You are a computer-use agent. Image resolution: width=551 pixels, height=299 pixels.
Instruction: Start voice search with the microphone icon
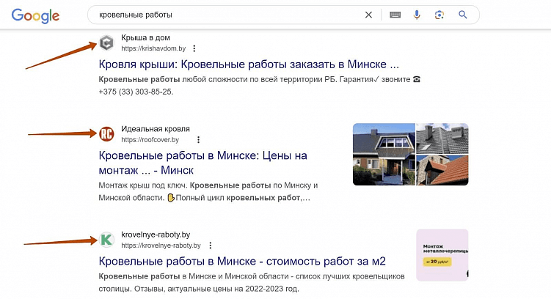pyautogui.click(x=417, y=15)
